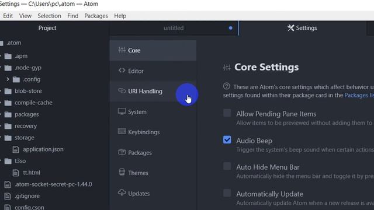The height and width of the screenshot is (210, 374).
Task: Select the .atom root folder
Action: coord(13,43)
